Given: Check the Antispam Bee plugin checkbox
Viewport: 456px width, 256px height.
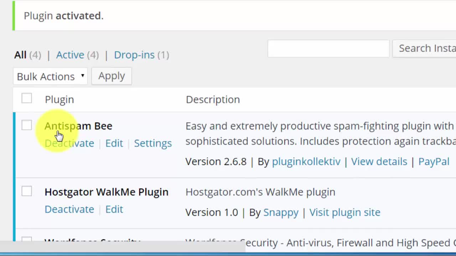Looking at the screenshot, I should [27, 125].
